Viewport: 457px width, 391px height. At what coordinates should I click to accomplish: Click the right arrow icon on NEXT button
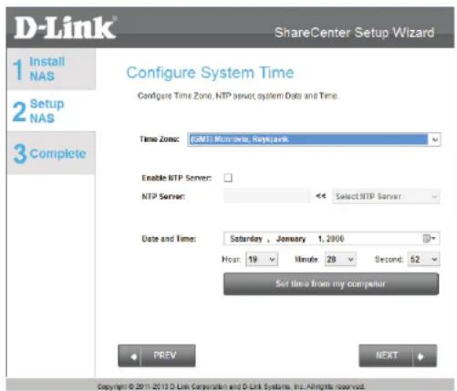tap(421, 356)
